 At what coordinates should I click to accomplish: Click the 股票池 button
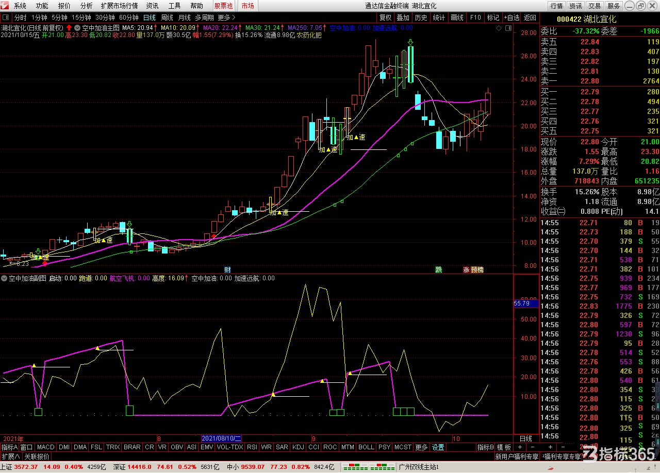click(224, 6)
